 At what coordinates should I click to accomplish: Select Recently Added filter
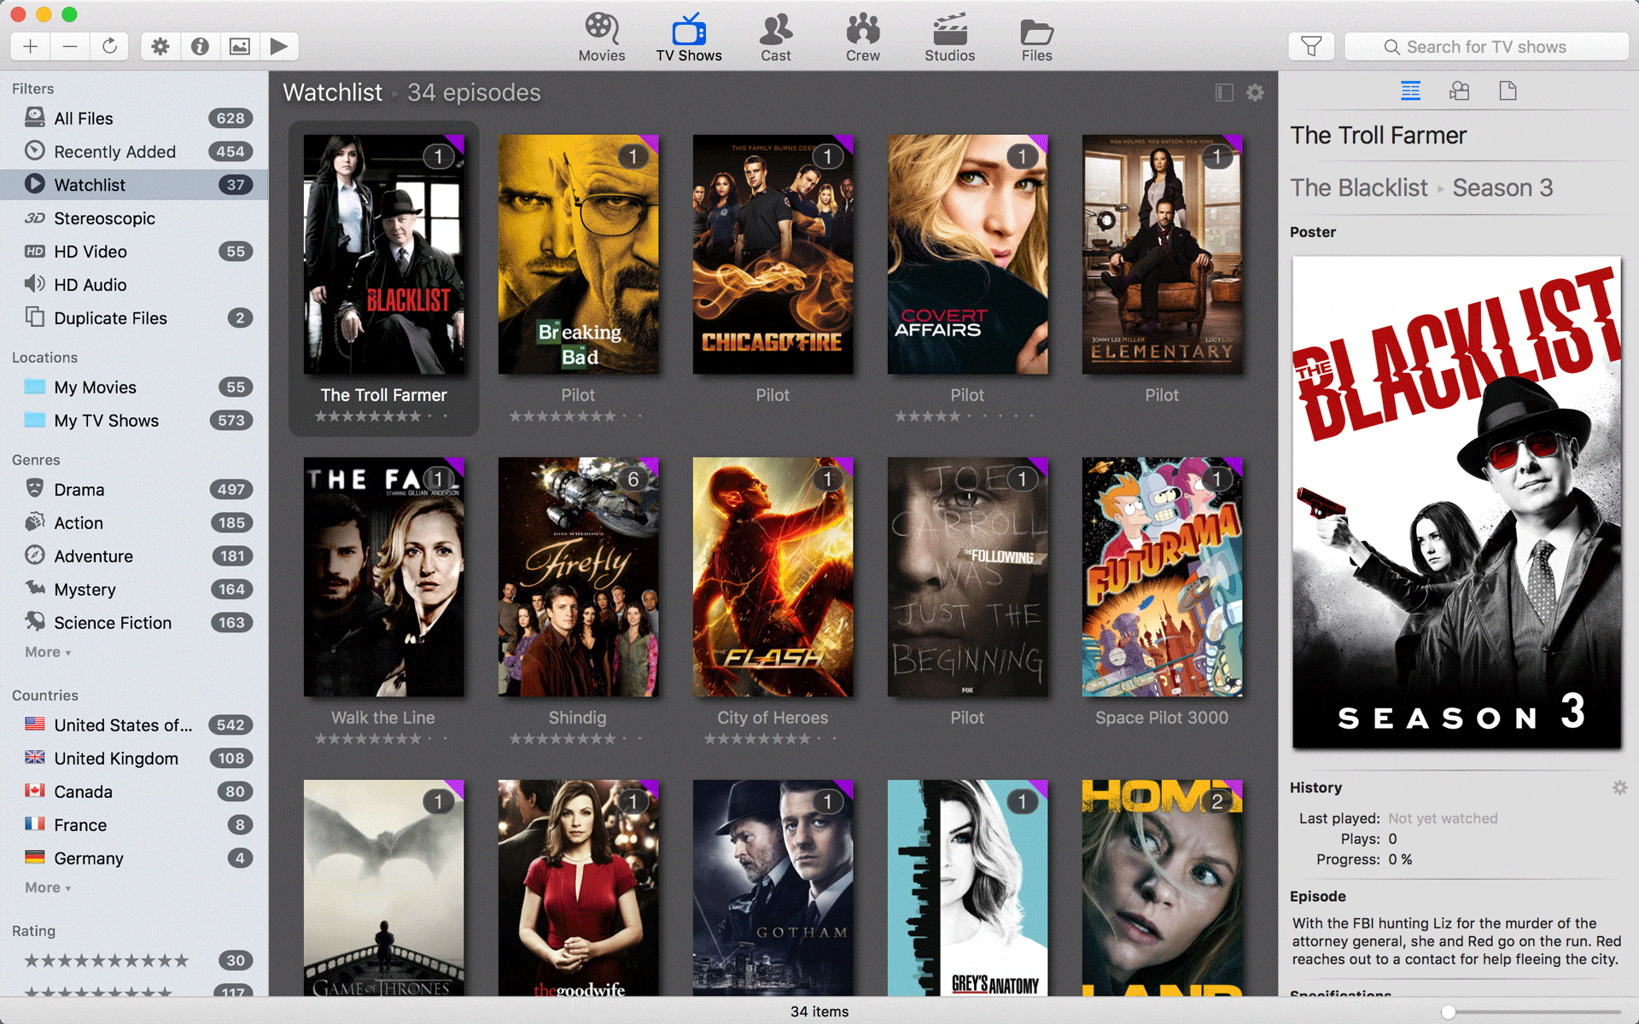(x=114, y=152)
